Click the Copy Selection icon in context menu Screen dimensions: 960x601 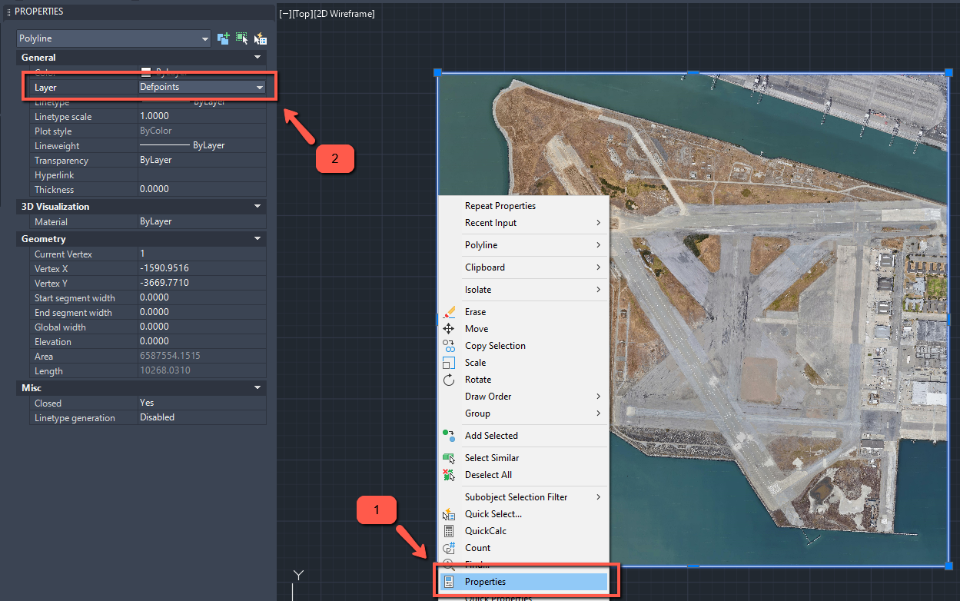click(450, 346)
